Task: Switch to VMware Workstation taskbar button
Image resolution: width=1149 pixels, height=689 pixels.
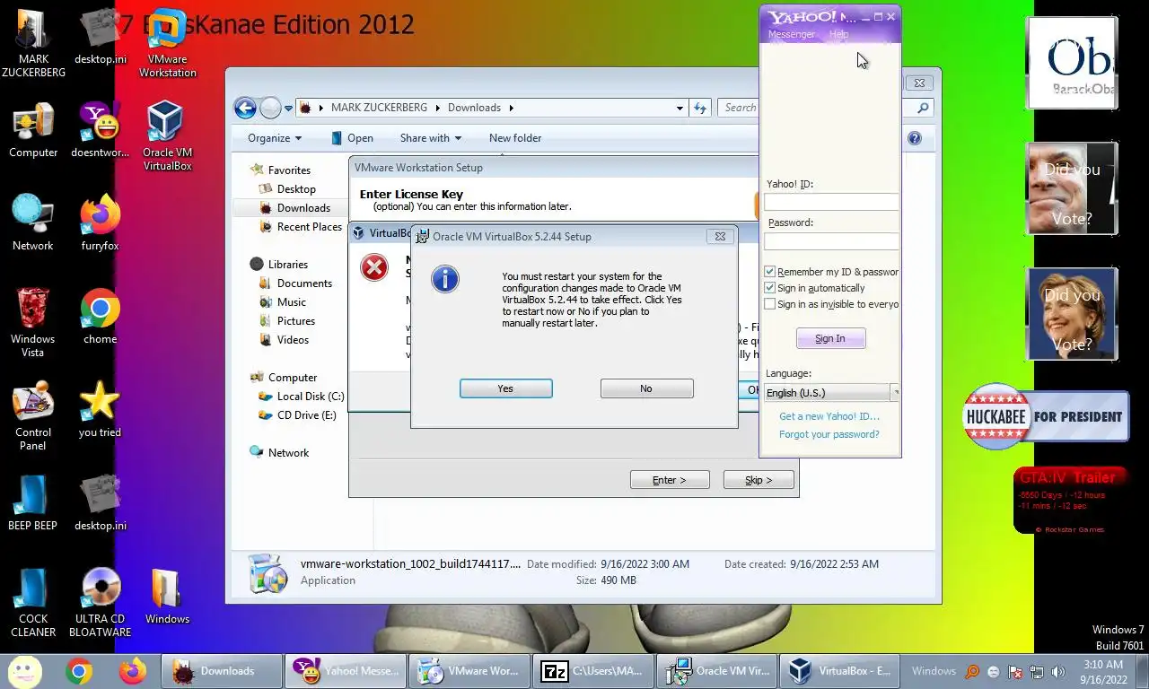Action: click(x=469, y=671)
